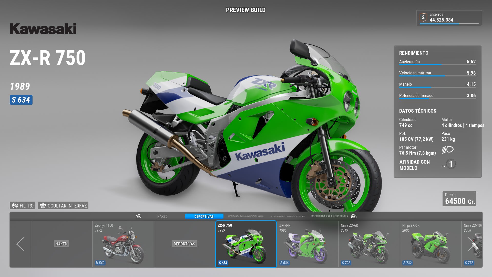This screenshot has width=492, height=277.
Task: Click the RB shoulder button icon
Action: (354, 216)
